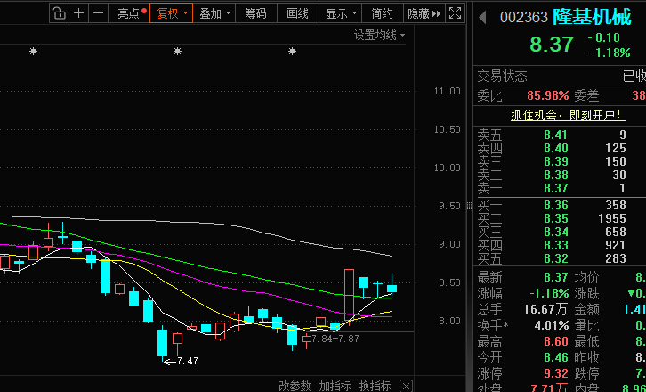Select 买二 price 8.35

(x=556, y=218)
